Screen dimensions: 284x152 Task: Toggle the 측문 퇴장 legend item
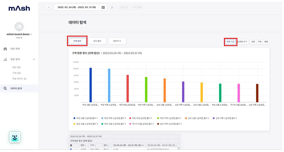(140, 118)
